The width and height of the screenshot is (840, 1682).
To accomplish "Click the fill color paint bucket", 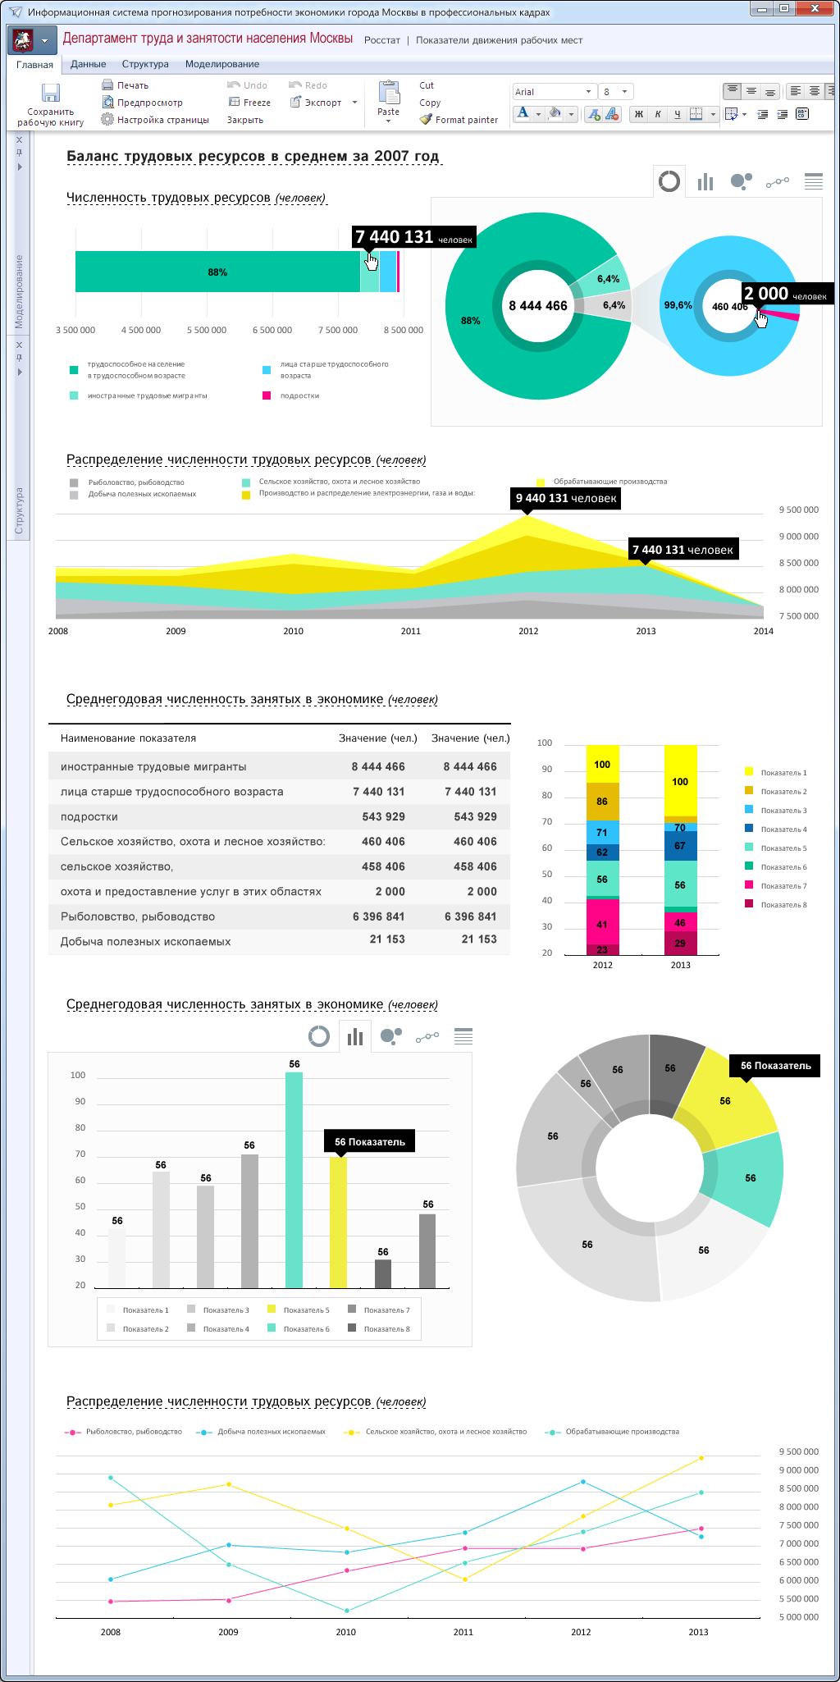I will pos(555,114).
